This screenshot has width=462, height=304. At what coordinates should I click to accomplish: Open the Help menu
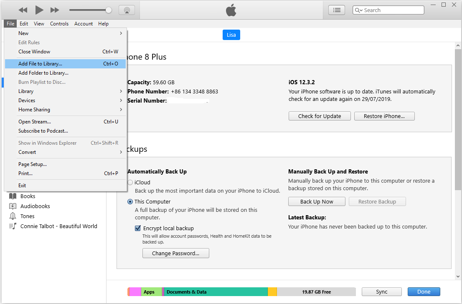[104, 23]
